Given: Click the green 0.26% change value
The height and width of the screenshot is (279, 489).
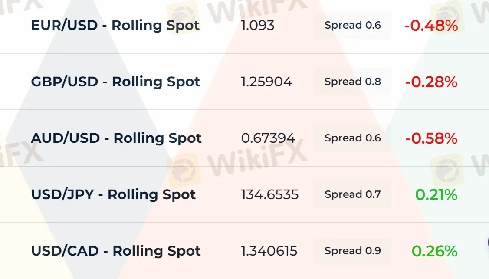Looking at the screenshot, I should click(434, 251).
